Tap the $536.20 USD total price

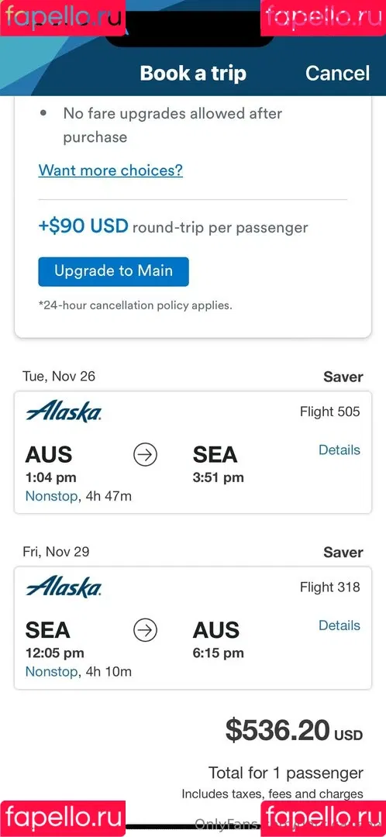[x=295, y=730]
